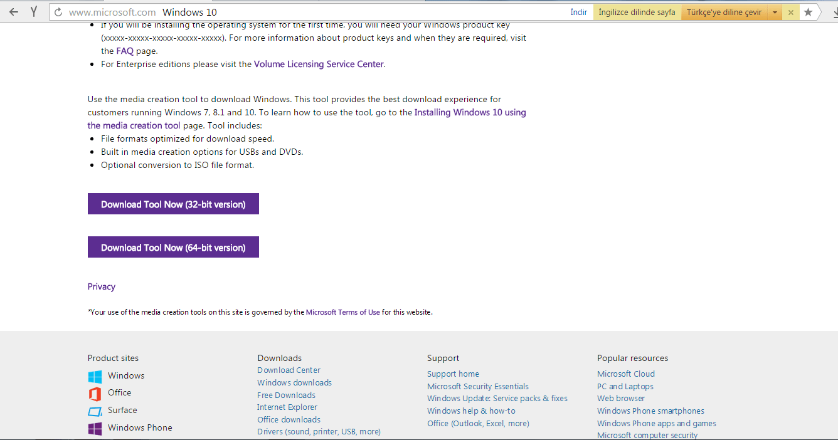Open the Office downloads link

289,419
